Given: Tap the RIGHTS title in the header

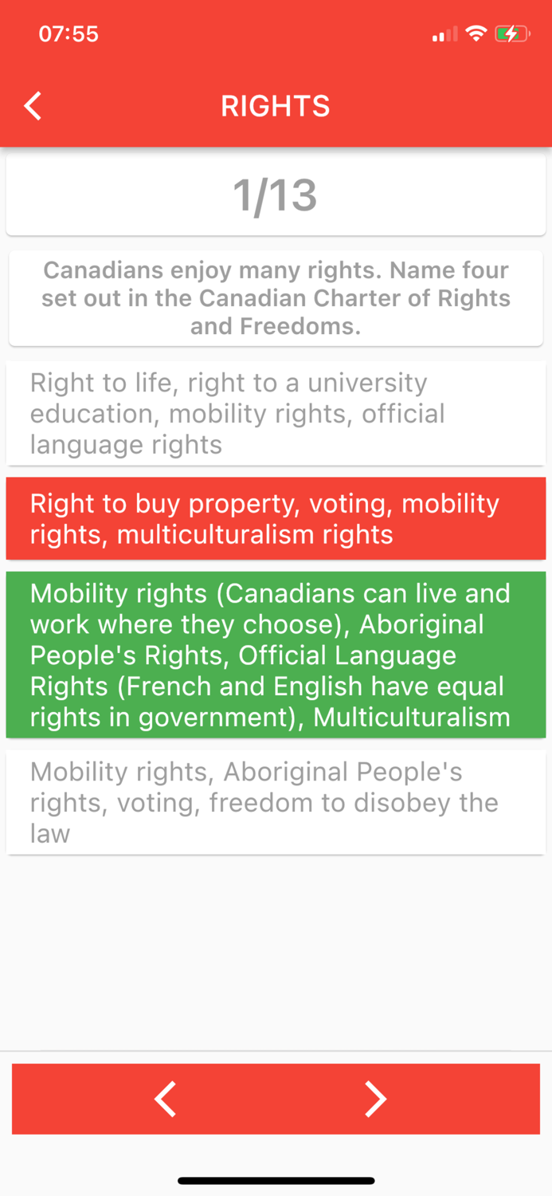Looking at the screenshot, I should [x=276, y=105].
